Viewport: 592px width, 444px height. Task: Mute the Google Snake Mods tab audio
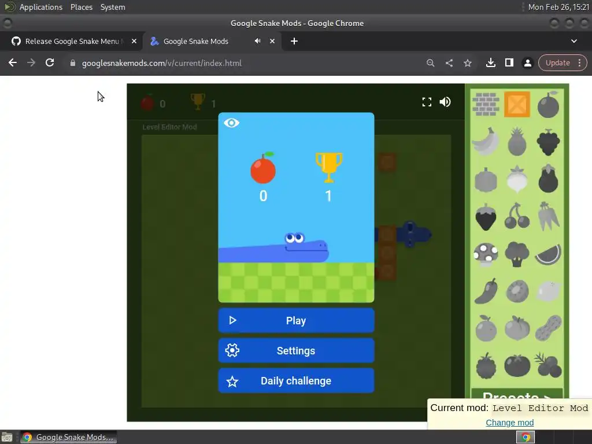257,41
